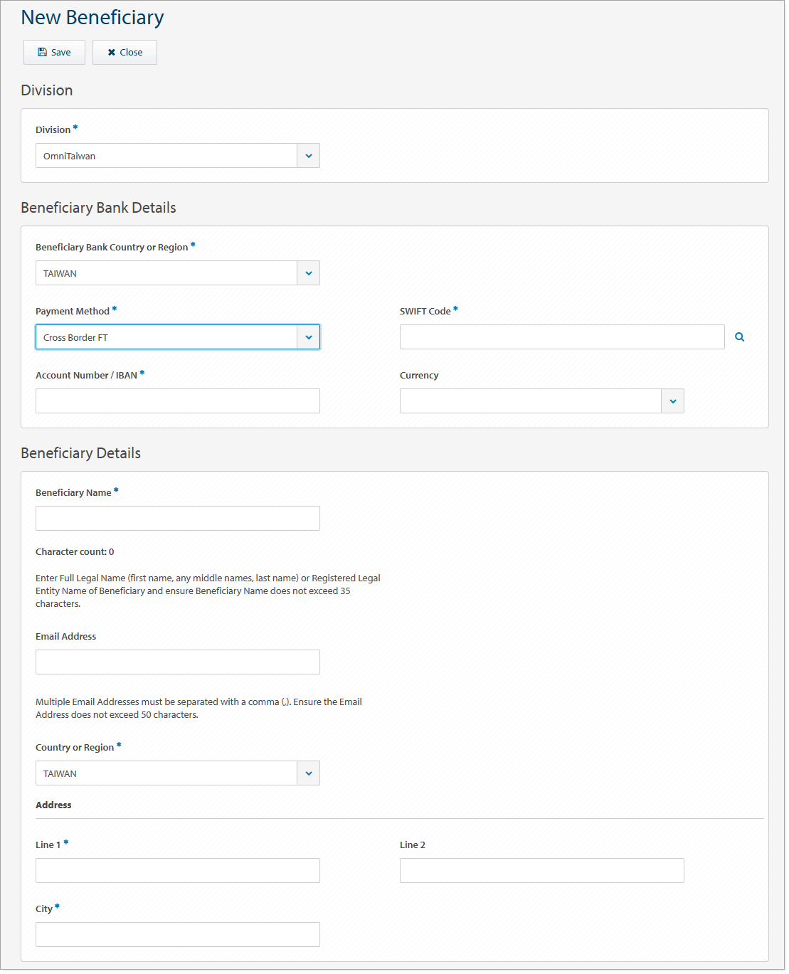Select the OmniTaiwan division combo box
The image size is (789, 974).
166,156
